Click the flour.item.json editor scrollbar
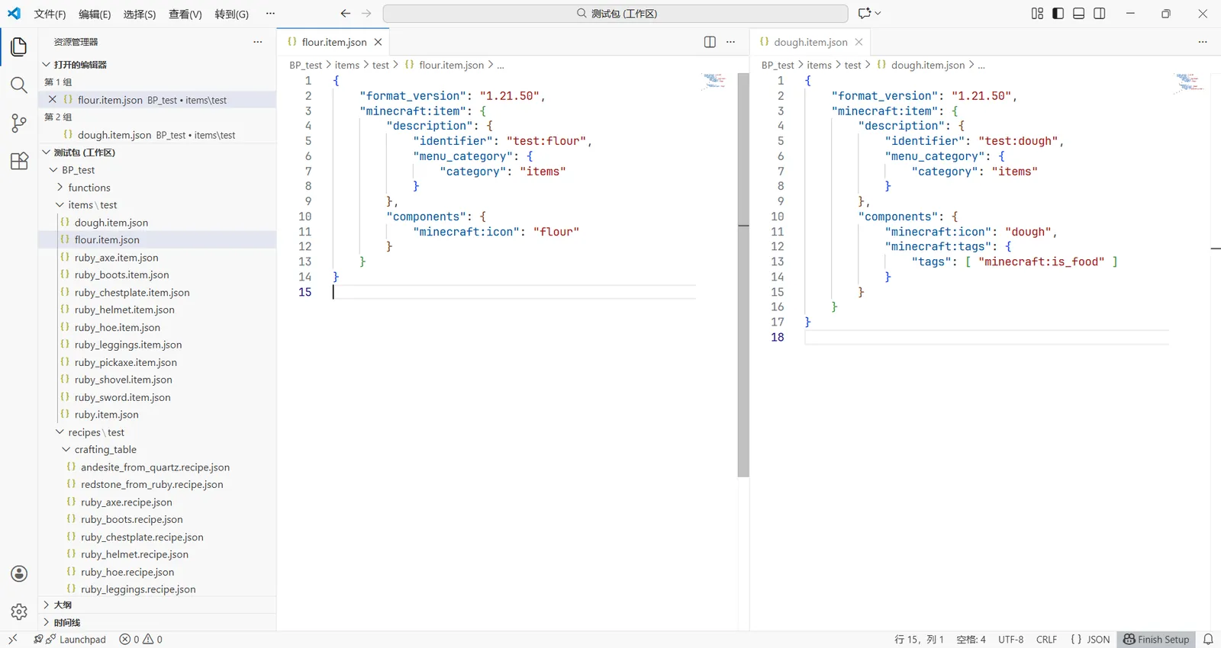This screenshot has width=1221, height=648. (x=743, y=275)
